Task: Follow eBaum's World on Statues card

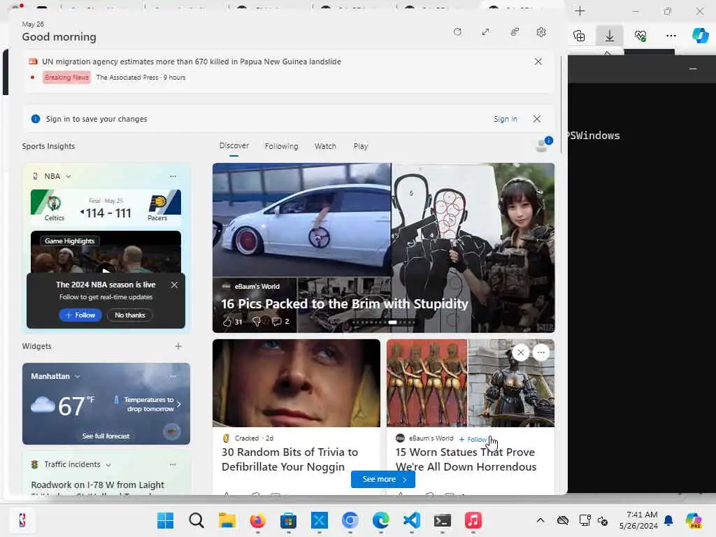Action: tap(473, 439)
